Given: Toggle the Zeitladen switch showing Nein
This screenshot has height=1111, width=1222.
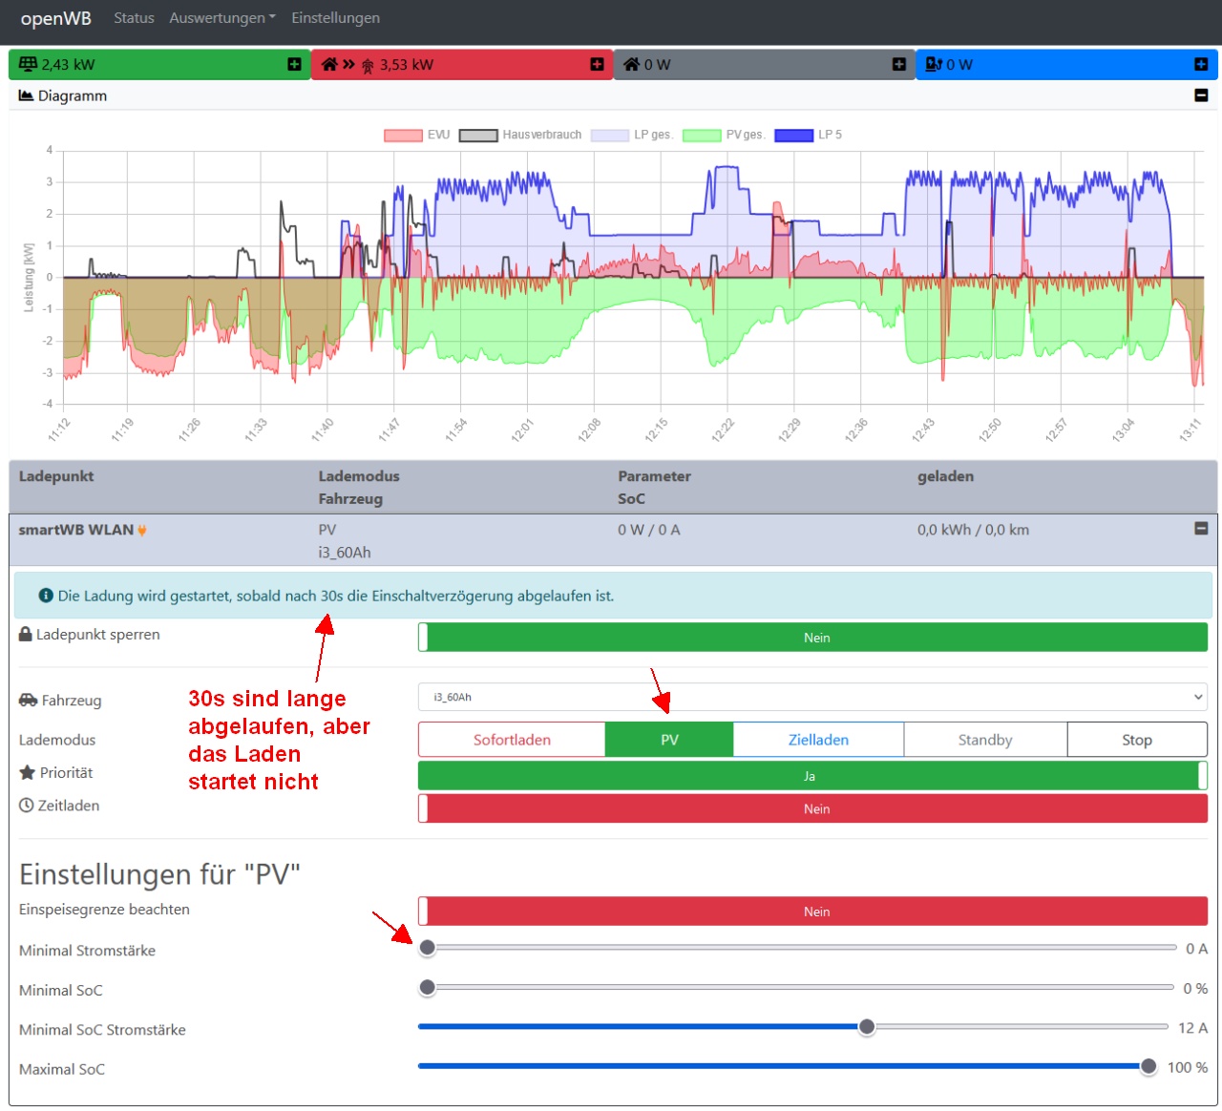Looking at the screenshot, I should click(x=812, y=808).
